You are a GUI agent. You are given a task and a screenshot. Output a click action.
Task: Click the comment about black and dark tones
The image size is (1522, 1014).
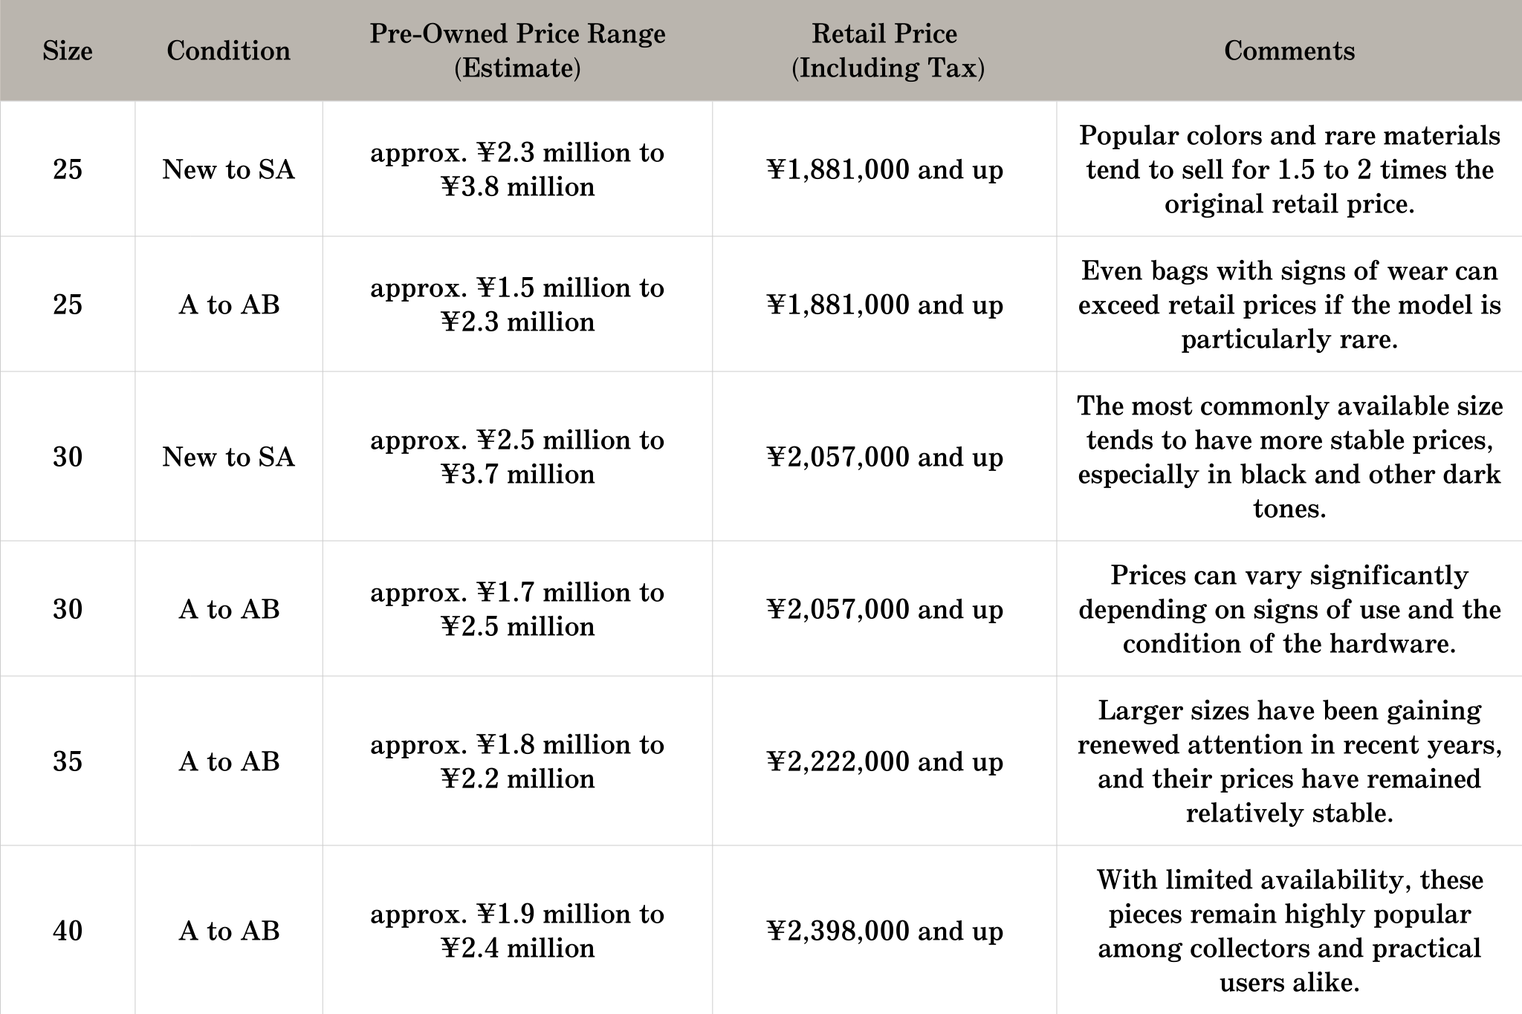pos(1289,457)
